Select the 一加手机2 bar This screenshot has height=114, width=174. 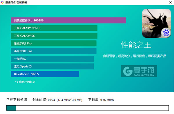pyautogui.click(x=52, y=59)
